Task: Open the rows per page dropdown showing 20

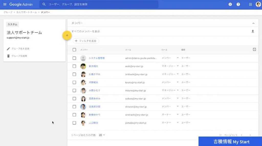Action: click(x=102, y=135)
